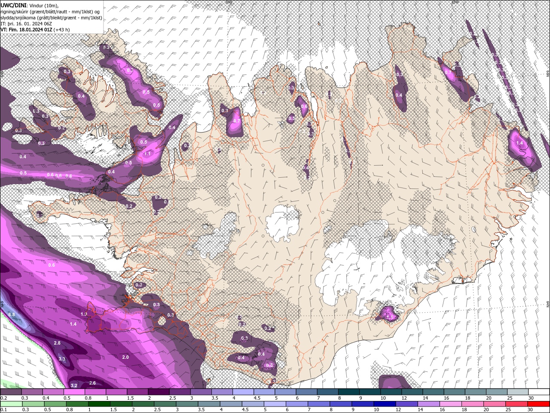Click the 'slydda/snjókoma' legend description line
The height and width of the screenshot is (413, 550).
pyautogui.click(x=51, y=18)
